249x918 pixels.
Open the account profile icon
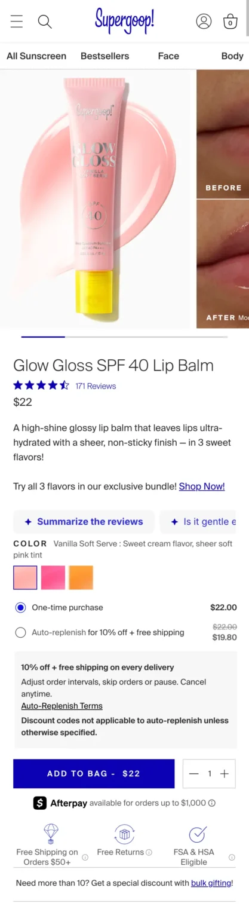click(x=204, y=22)
